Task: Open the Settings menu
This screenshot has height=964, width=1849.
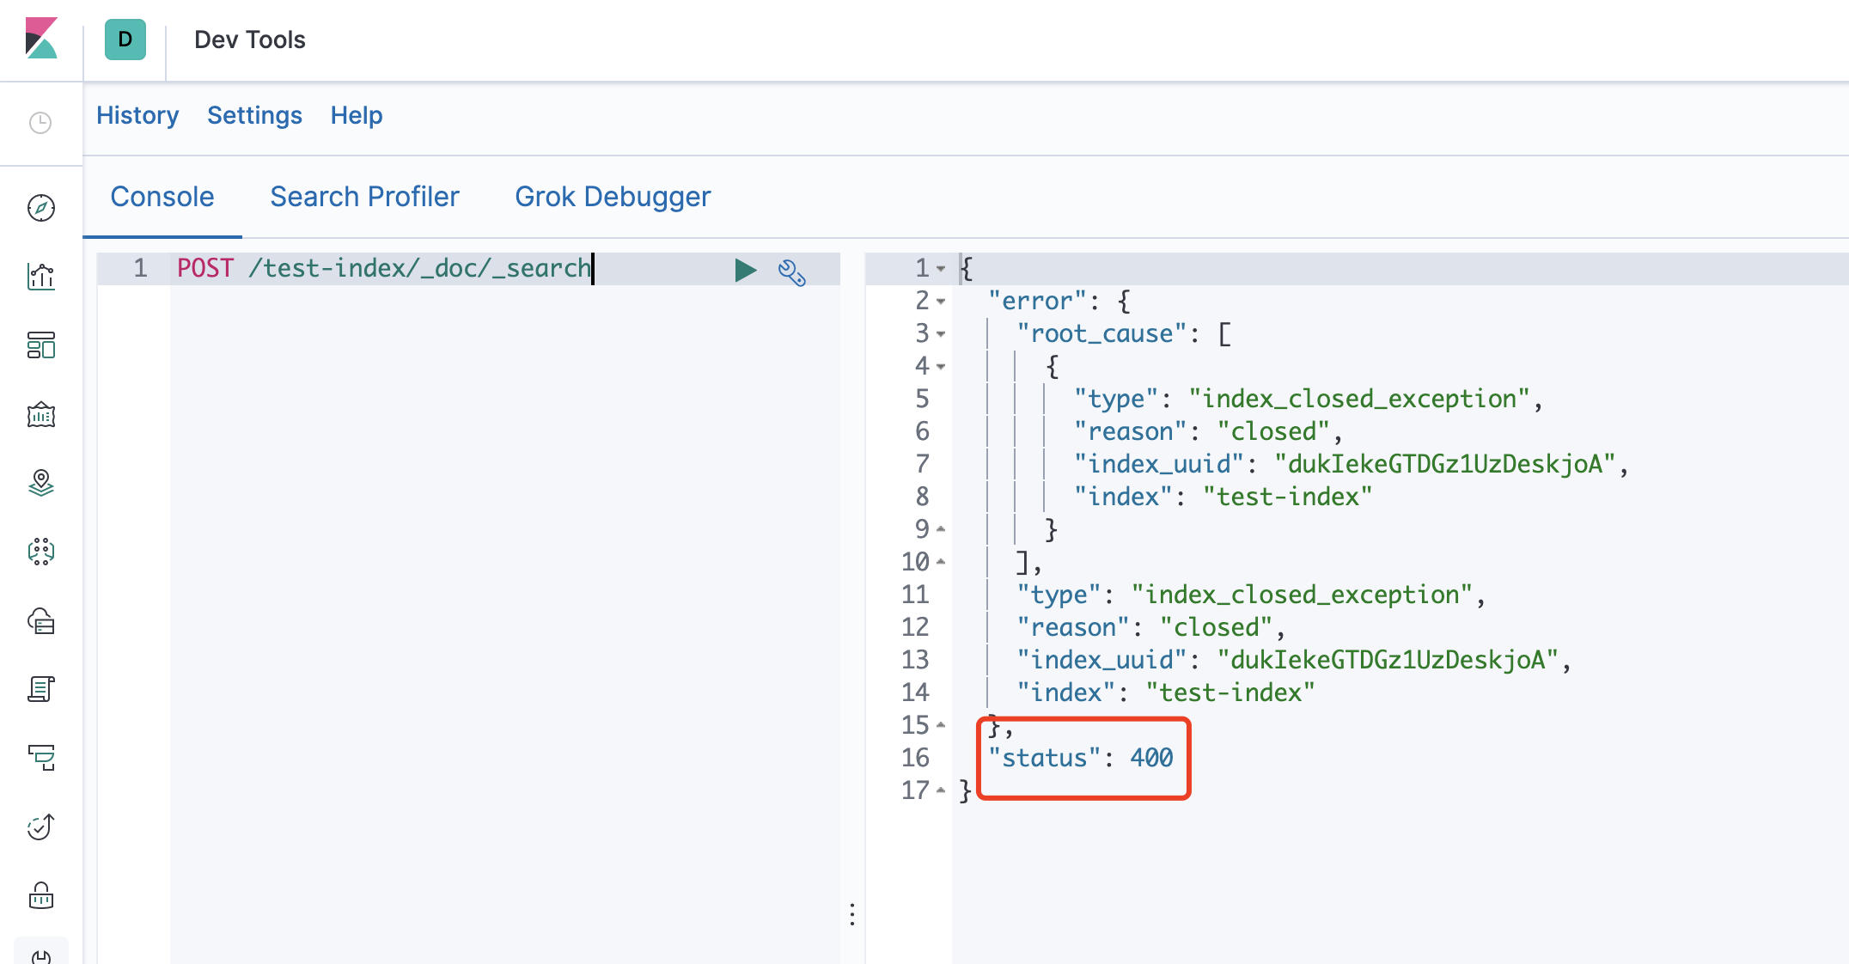Action: click(x=254, y=115)
